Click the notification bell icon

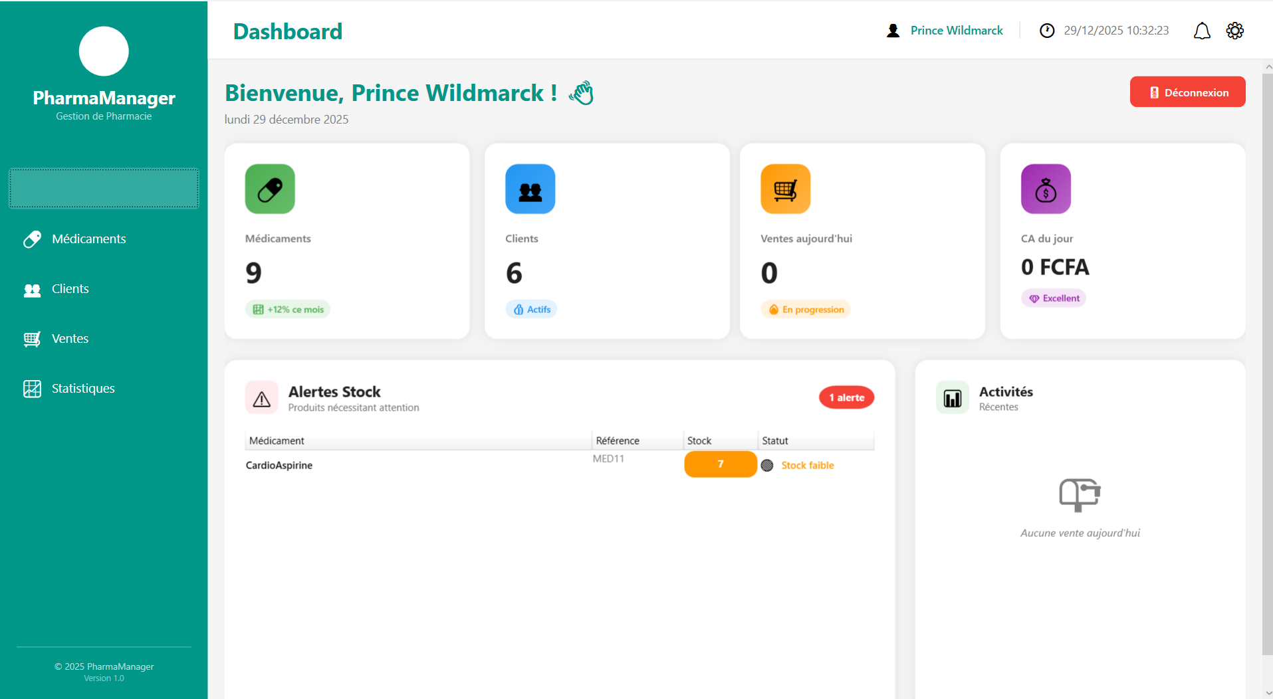(1201, 31)
